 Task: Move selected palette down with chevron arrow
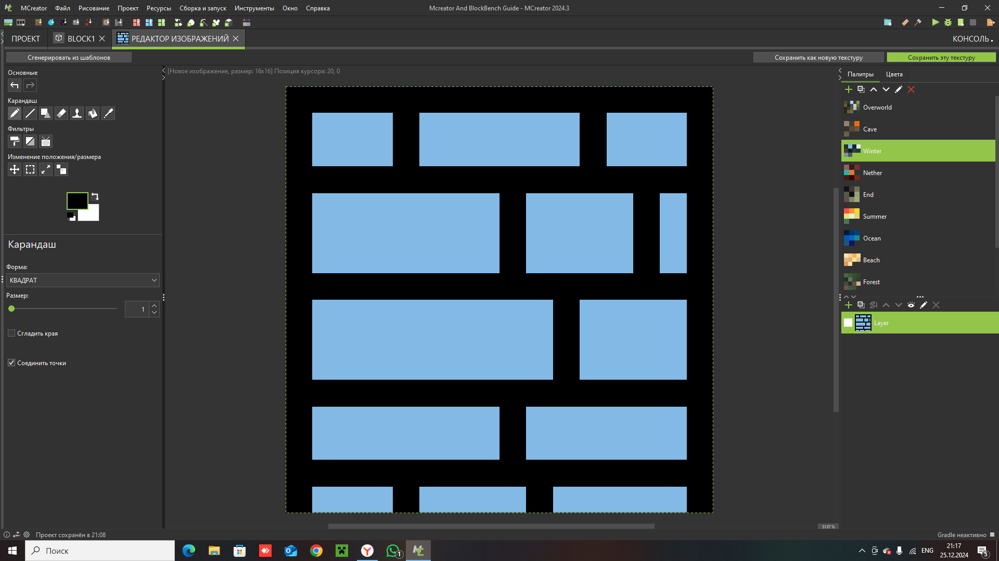[x=886, y=89]
